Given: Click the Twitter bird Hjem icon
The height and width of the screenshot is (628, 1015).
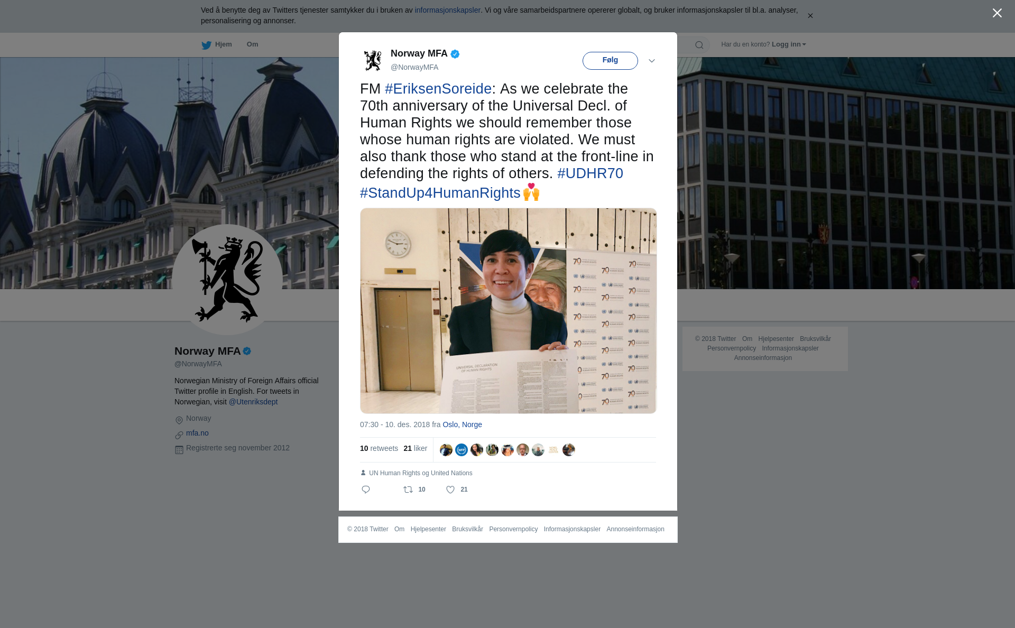Looking at the screenshot, I should pyautogui.click(x=206, y=45).
